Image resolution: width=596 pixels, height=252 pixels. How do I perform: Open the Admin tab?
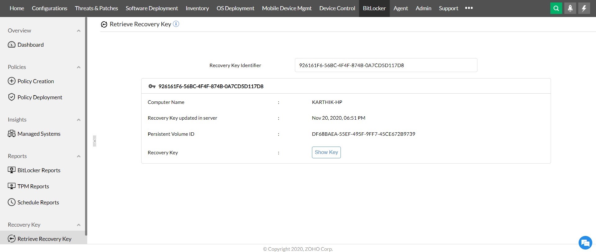(423, 8)
